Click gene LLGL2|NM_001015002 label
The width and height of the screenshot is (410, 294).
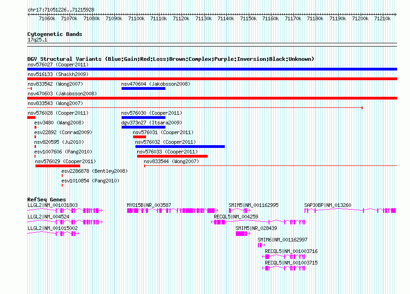pyautogui.click(x=53, y=229)
